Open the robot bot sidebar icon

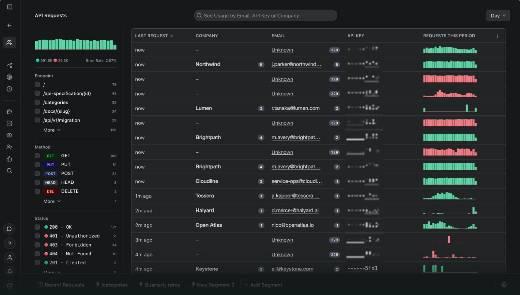pos(9,111)
